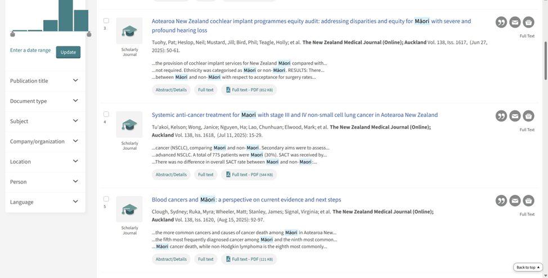Tick the checkbox for result 4

coord(106,114)
